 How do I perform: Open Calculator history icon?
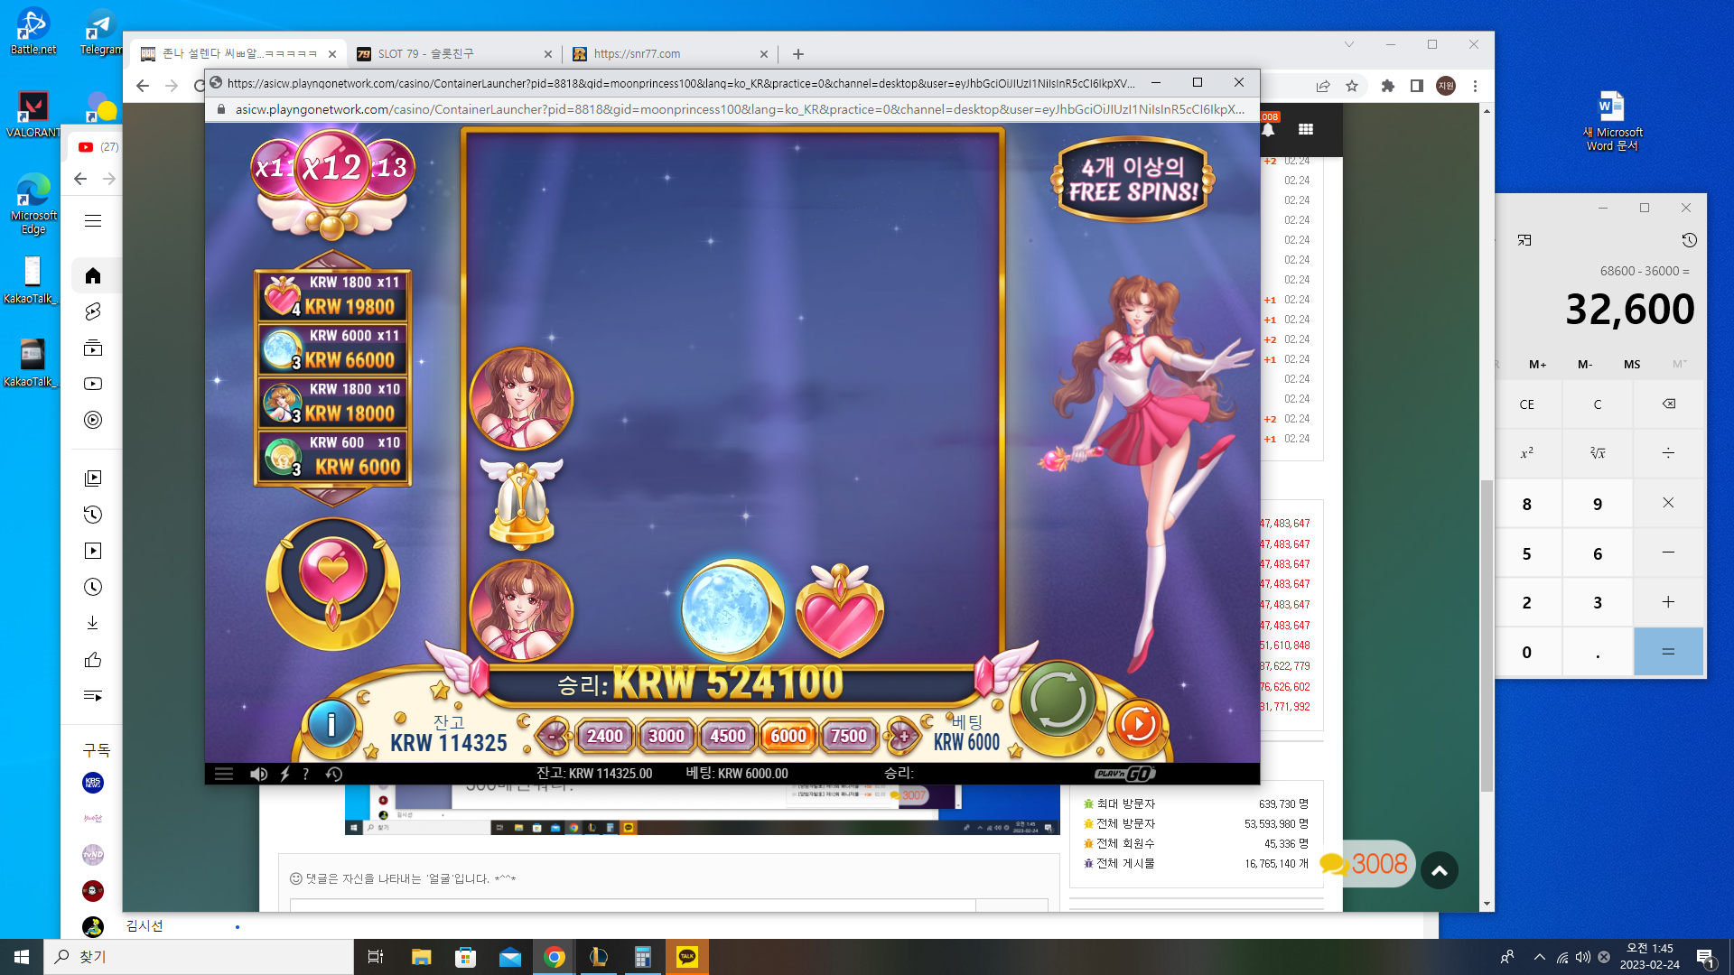tap(1689, 240)
